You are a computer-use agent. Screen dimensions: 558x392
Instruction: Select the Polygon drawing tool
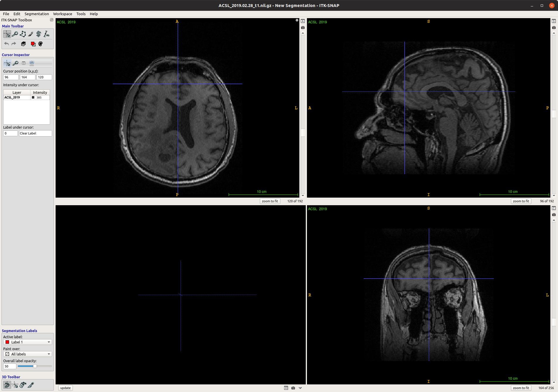23,34
